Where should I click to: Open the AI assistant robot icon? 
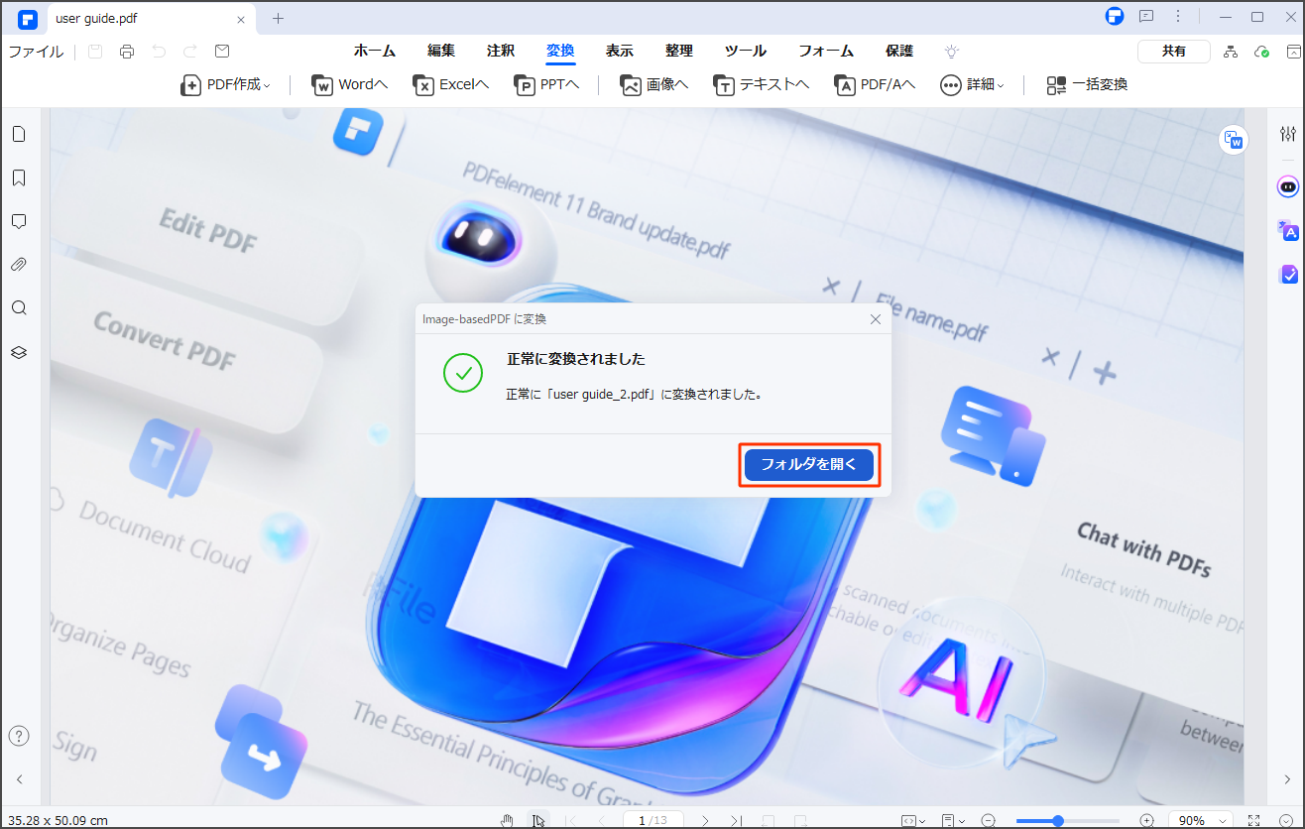pyautogui.click(x=1288, y=185)
